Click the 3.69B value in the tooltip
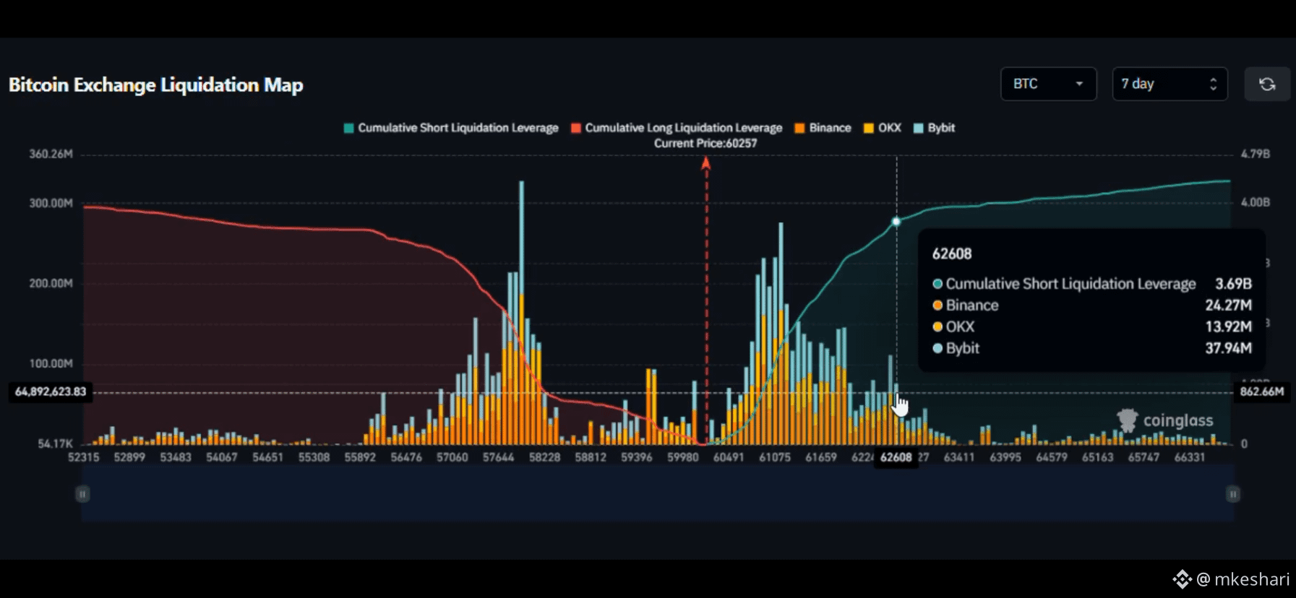Image resolution: width=1296 pixels, height=598 pixels. pos(1233,284)
